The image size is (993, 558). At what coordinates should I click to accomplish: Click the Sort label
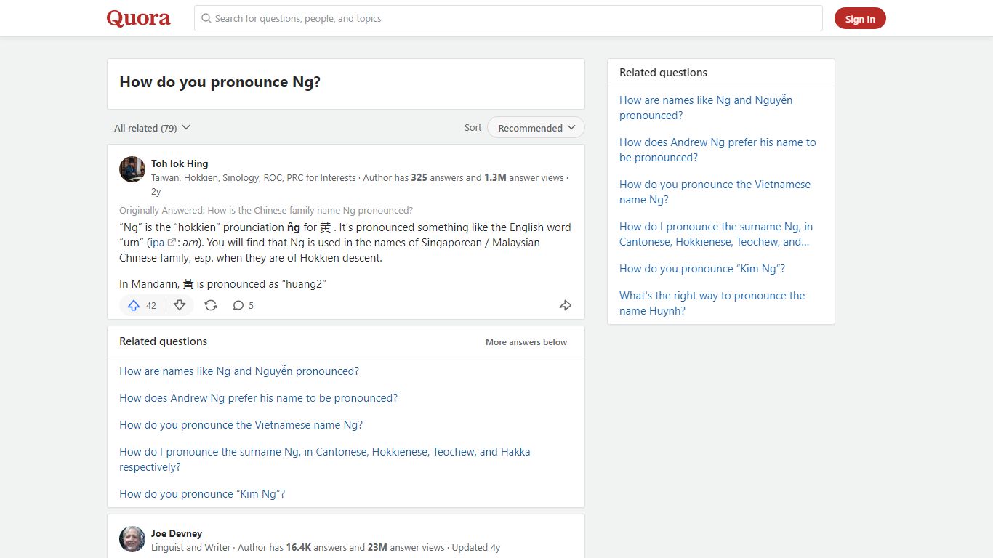click(x=473, y=128)
